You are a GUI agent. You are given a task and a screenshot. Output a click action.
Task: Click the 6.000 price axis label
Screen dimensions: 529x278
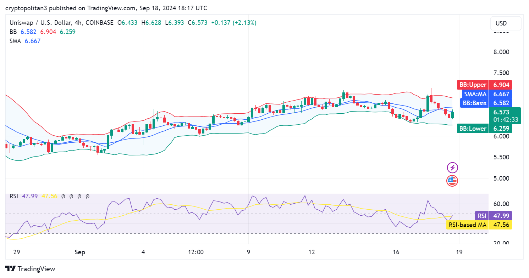coord(501,136)
